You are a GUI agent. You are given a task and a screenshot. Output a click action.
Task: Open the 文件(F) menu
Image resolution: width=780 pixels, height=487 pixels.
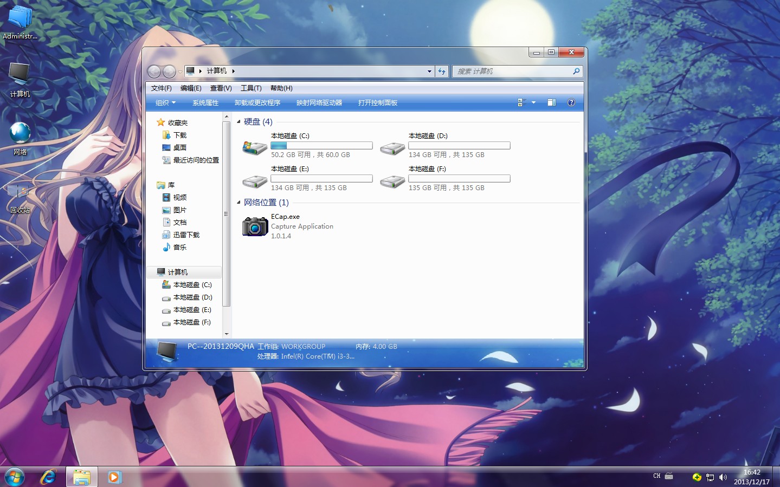[161, 88]
